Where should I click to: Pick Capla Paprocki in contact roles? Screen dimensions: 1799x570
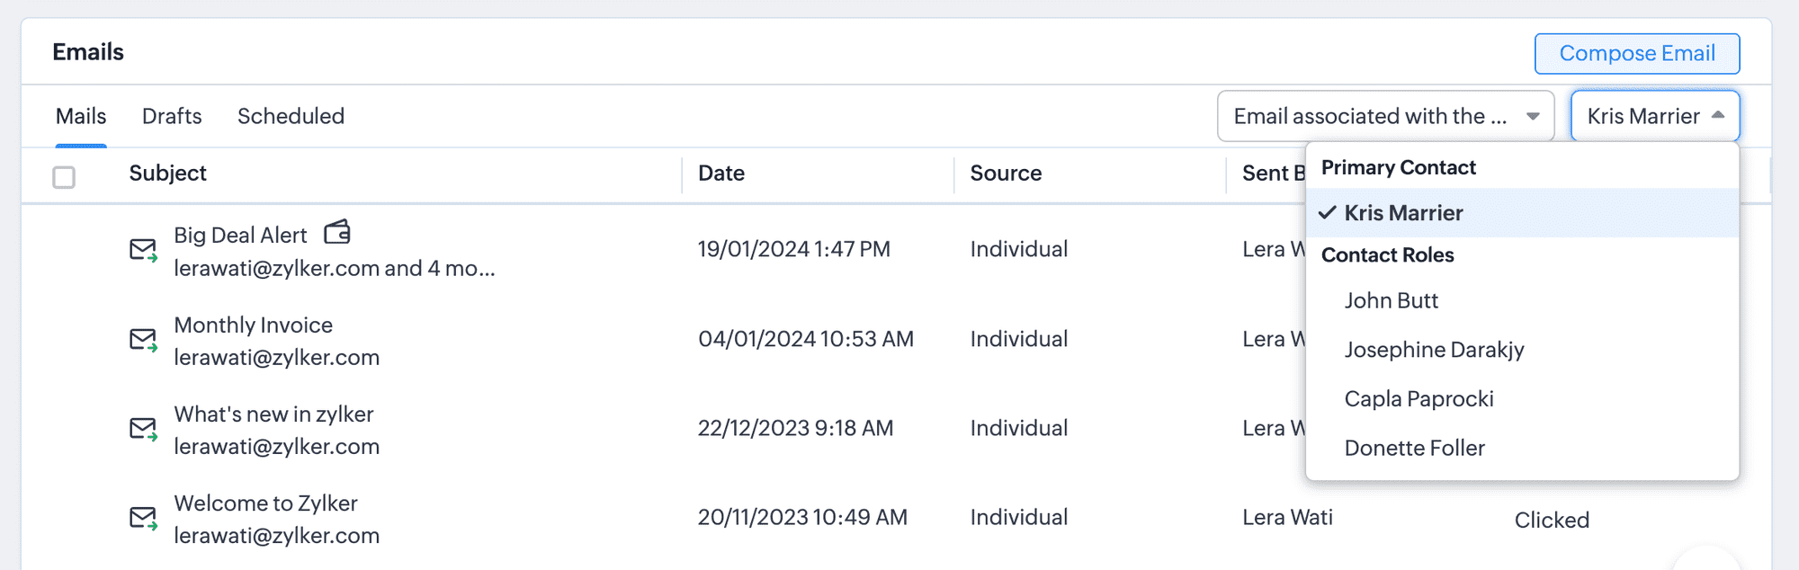1419,399
